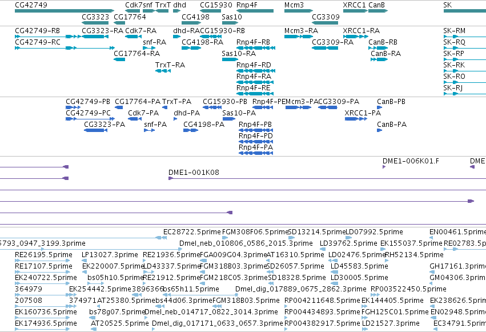The height and width of the screenshot is (332, 486).
Task: Select protein XRCC1-PA
Action: point(356,119)
